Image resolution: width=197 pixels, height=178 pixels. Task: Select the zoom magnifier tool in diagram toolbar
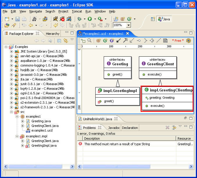click(x=90, y=41)
